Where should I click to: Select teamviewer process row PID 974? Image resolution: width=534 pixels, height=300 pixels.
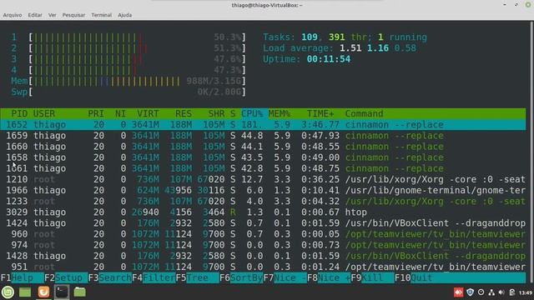point(263,245)
